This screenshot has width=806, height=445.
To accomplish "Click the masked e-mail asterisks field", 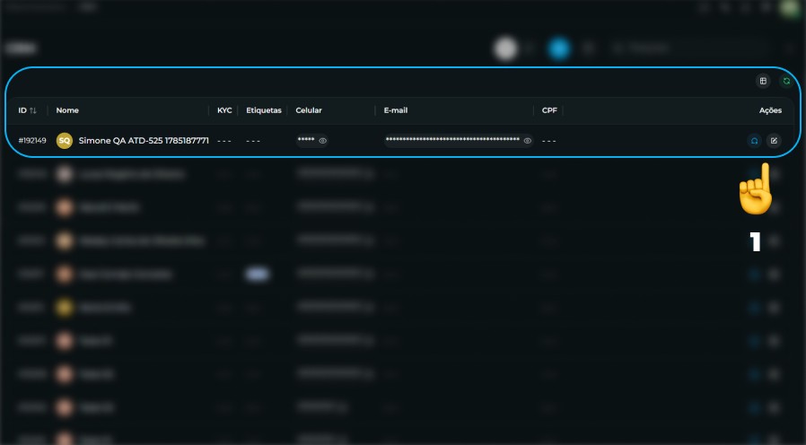I will (452, 140).
